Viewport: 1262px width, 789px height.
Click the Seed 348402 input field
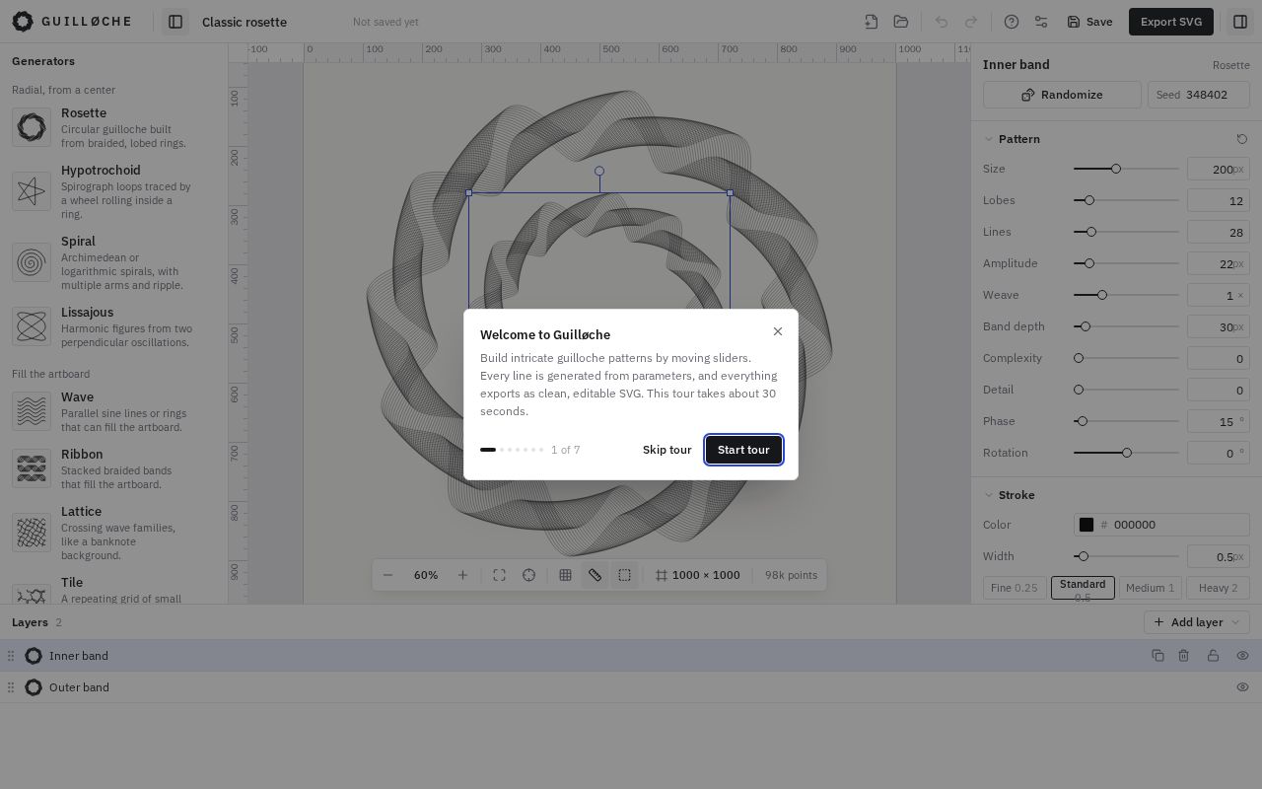tap(1199, 95)
